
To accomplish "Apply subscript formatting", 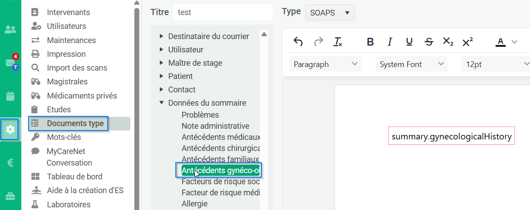I will pos(448,42).
